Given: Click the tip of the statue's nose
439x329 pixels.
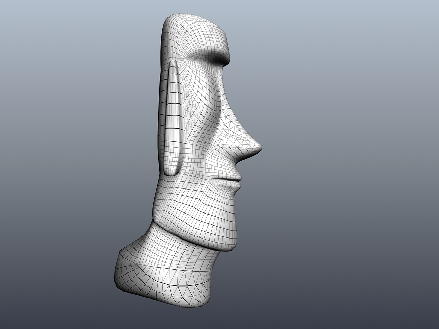Looking at the screenshot, I should click(x=260, y=148).
